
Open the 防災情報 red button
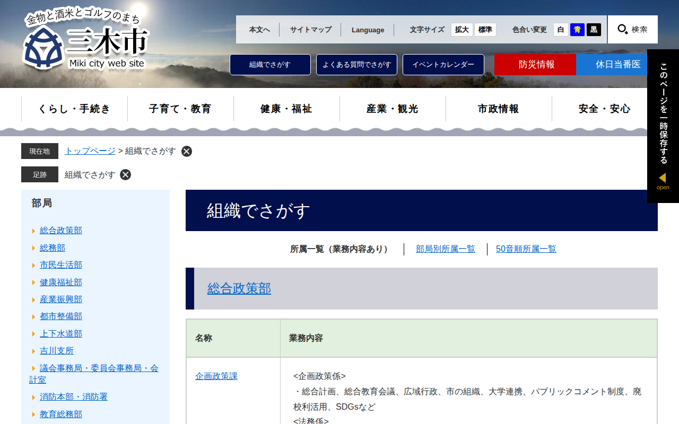[x=535, y=65]
